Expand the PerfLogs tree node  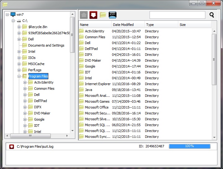coord(19,70)
